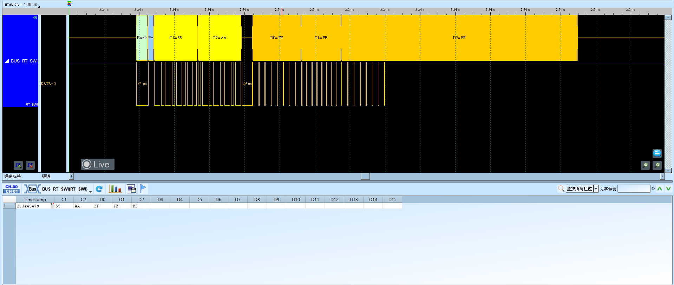This screenshot has width=674, height=285.
Task: Toggle the Live capture button
Action: point(98,164)
